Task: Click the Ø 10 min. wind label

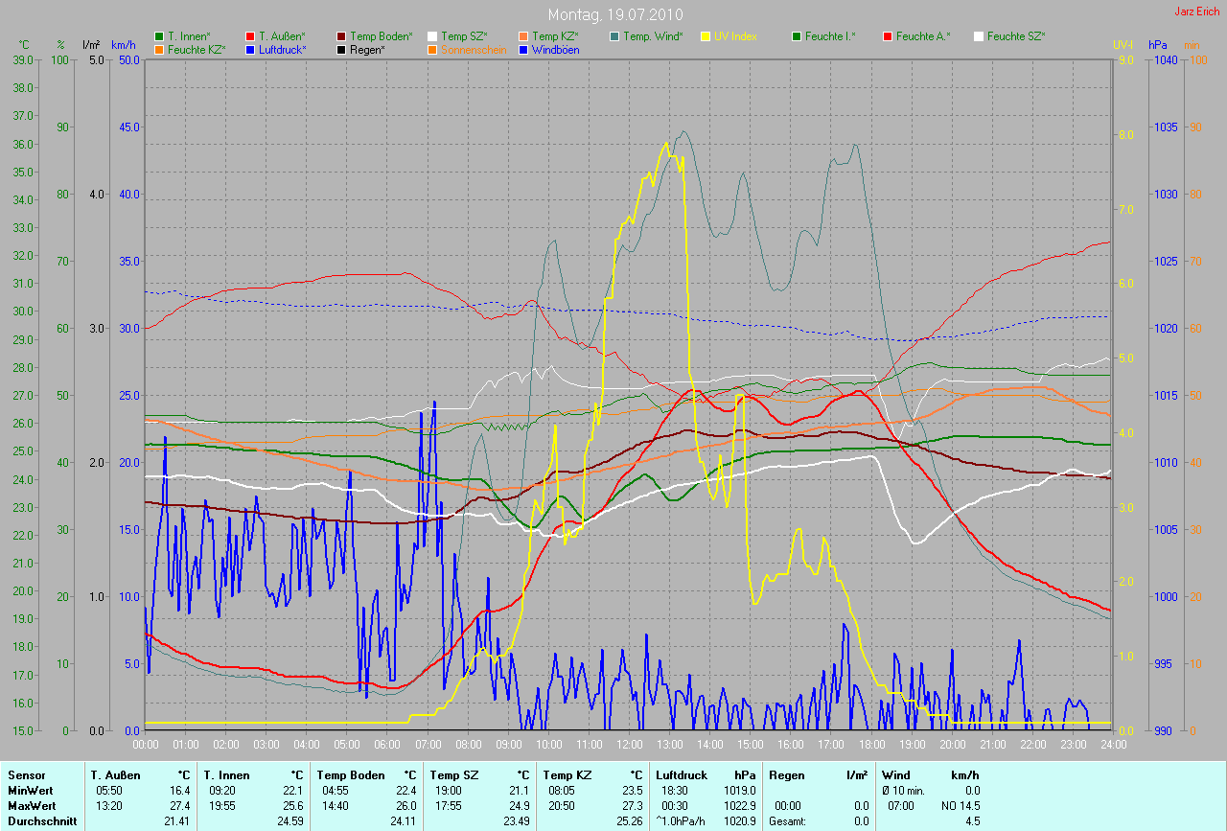Action: pos(904,791)
